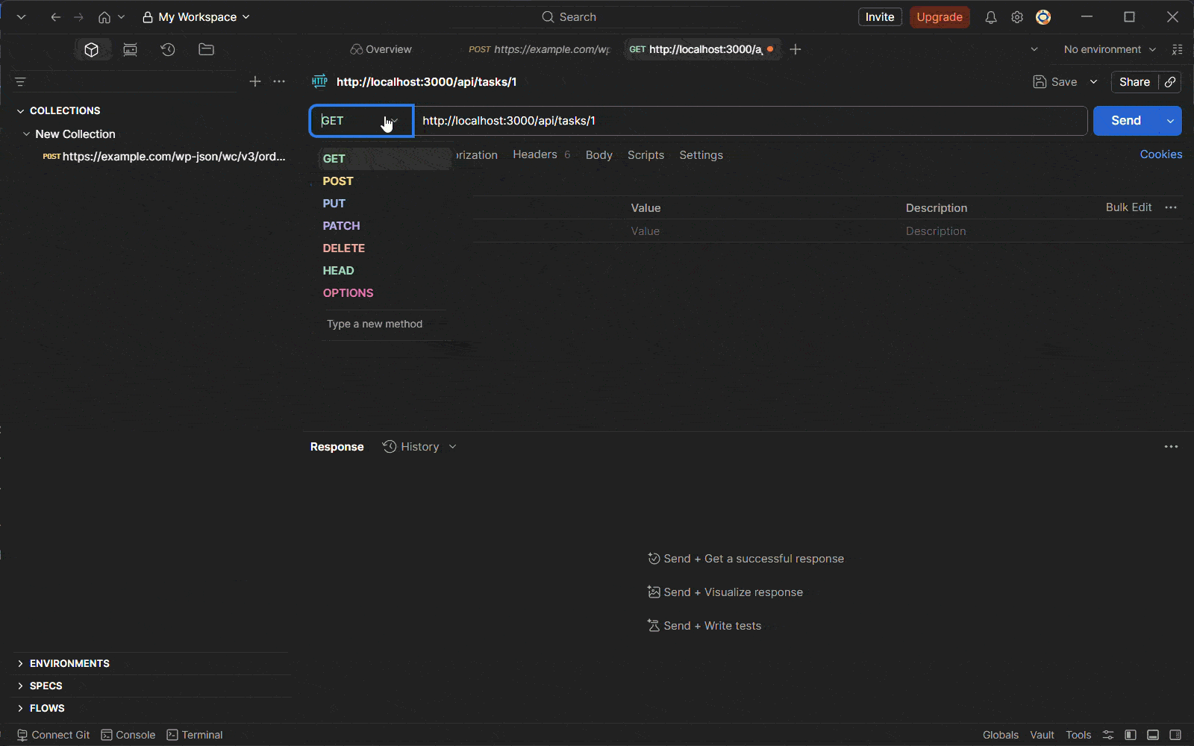This screenshot has width=1194, height=746.
Task: Open the GET method dropdown
Action: click(361, 121)
